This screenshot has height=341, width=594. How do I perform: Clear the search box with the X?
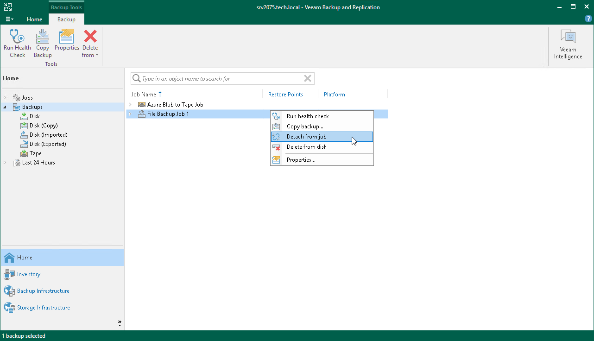(307, 78)
